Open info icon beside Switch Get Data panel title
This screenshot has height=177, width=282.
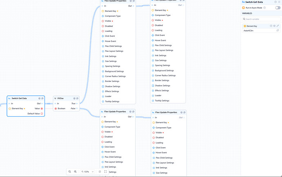coord(275,2)
